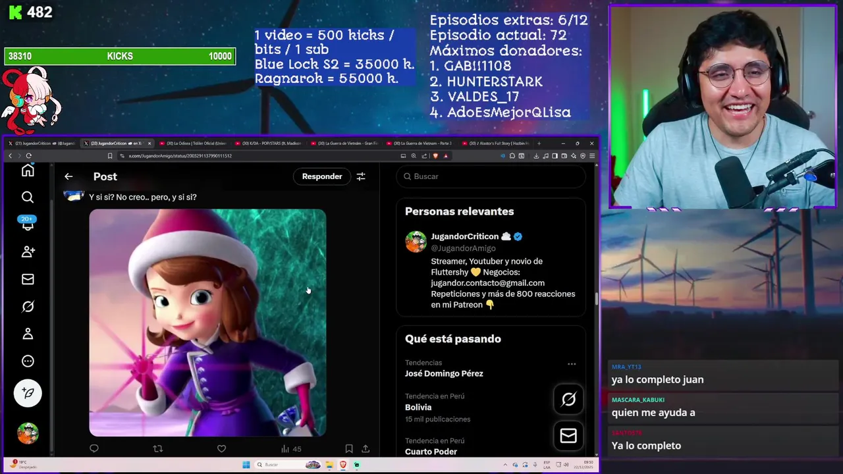Switch to K/DA POP/STARS tab

tap(269, 143)
